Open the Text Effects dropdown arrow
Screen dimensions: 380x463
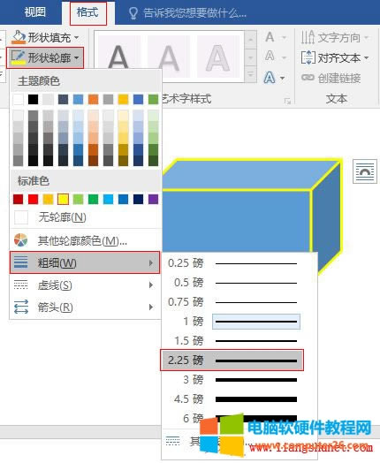[x=283, y=79]
